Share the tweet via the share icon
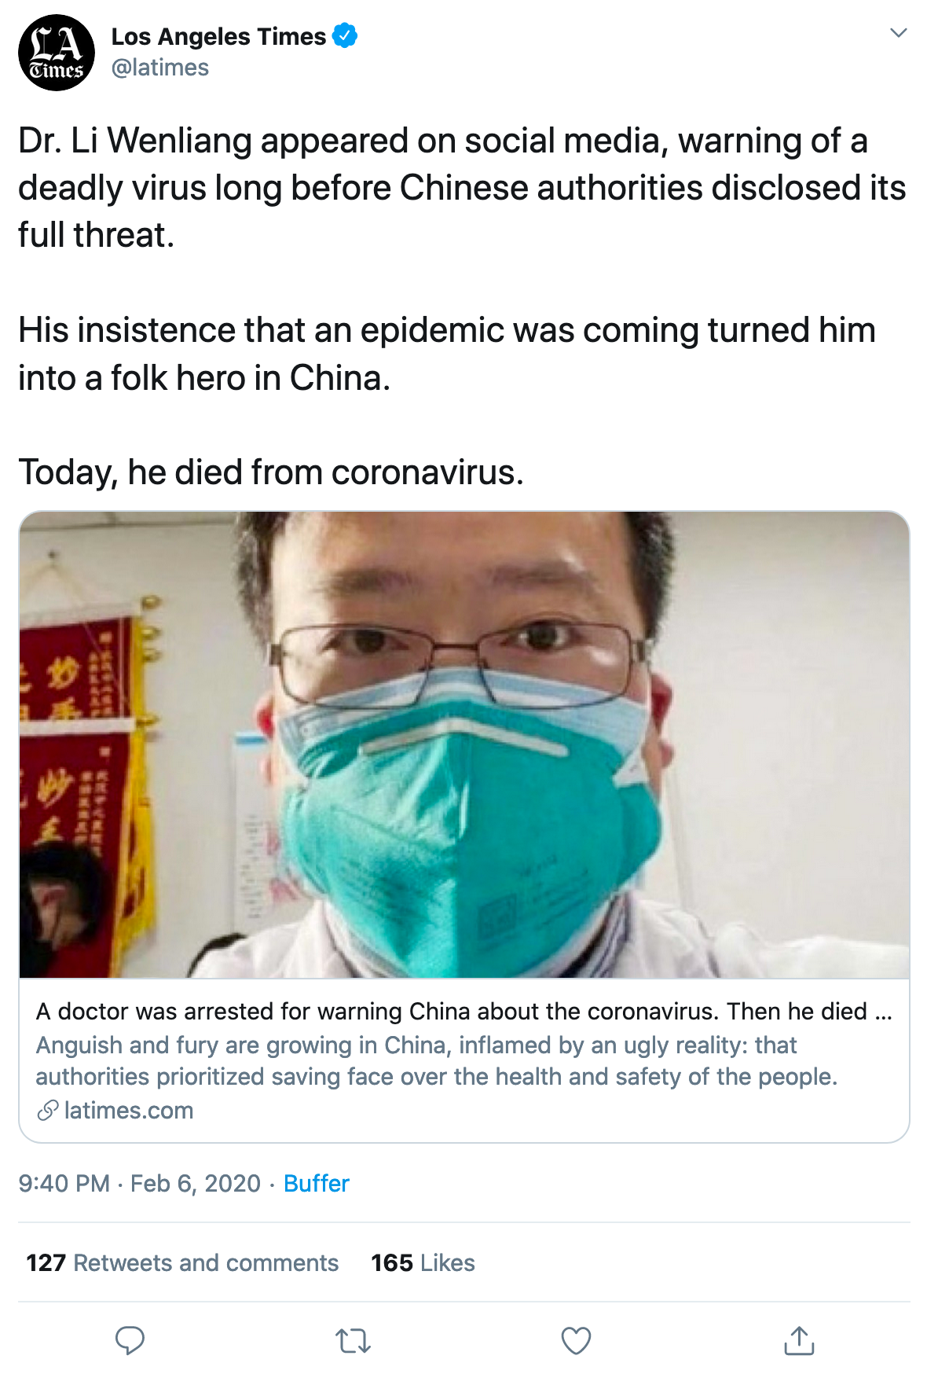This screenshot has width=927, height=1374. point(799,1340)
